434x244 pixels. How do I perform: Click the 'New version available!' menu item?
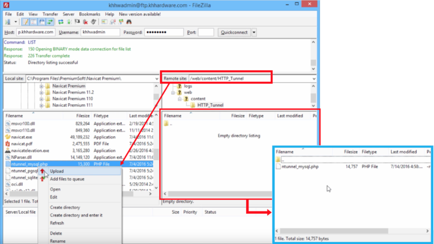(140, 14)
